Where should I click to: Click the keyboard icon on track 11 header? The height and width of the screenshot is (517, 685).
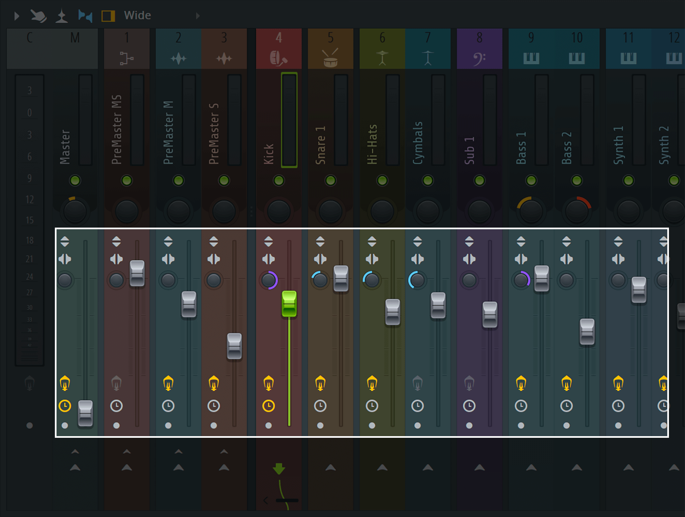(x=628, y=58)
